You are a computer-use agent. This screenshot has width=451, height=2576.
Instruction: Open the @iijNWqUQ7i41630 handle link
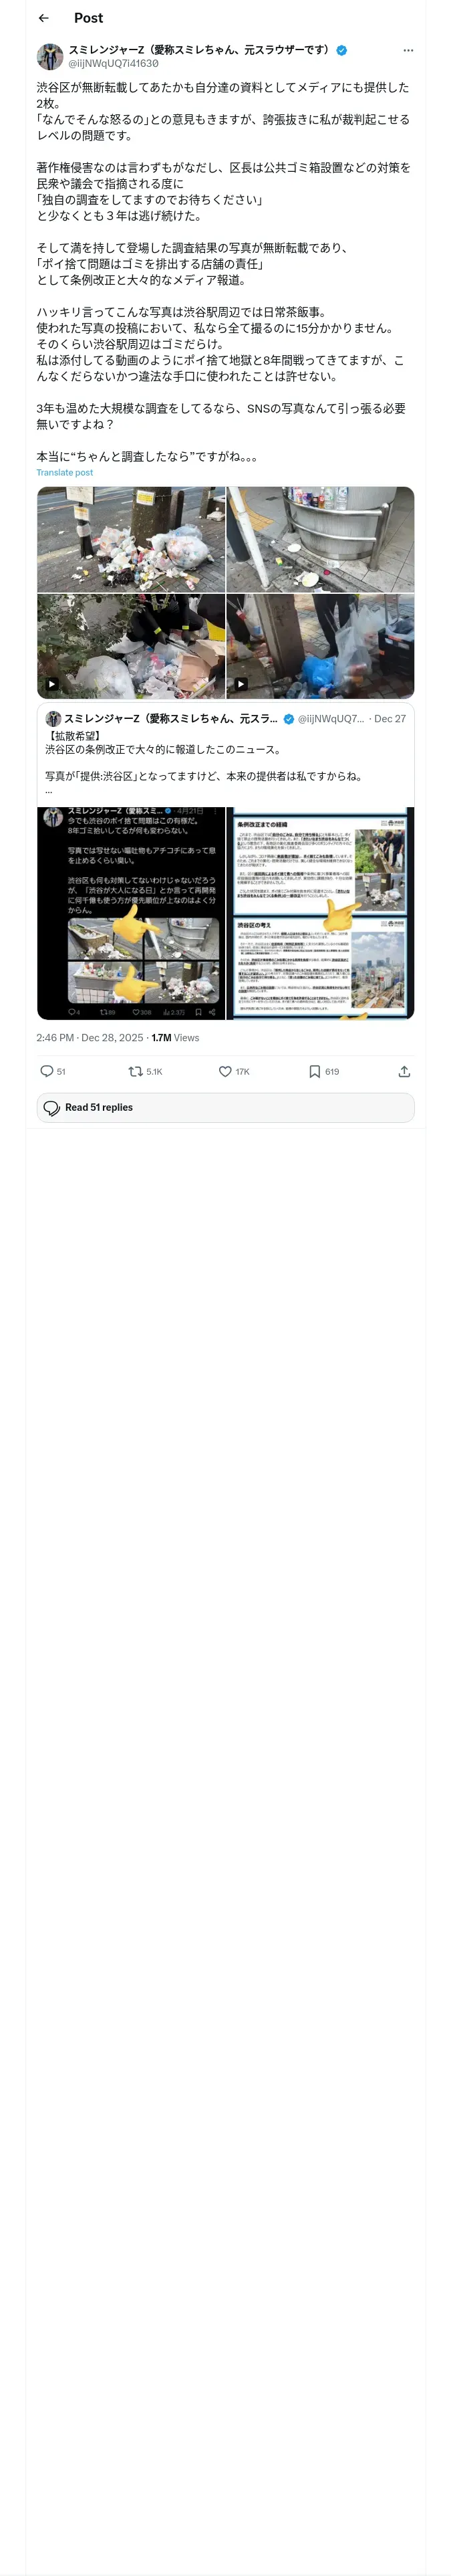click(113, 63)
